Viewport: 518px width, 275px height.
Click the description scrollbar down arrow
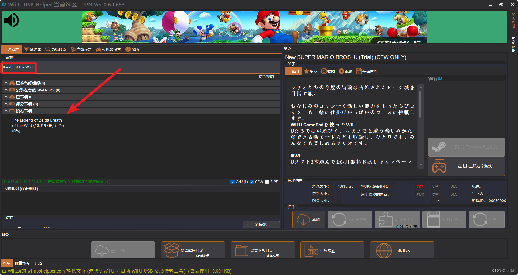[x=421, y=165]
